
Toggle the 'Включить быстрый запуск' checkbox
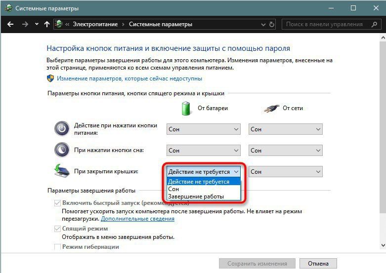58,203
